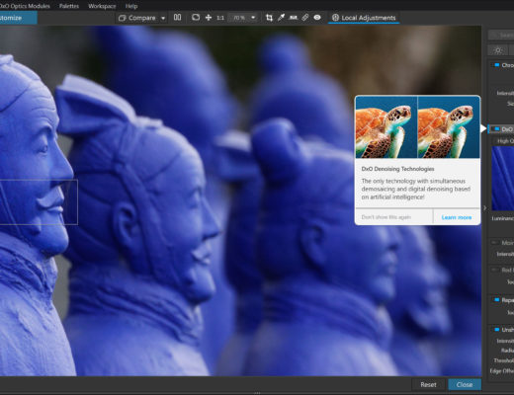This screenshot has height=395, width=514.
Task: Click Don't show this again
Action: (385, 217)
